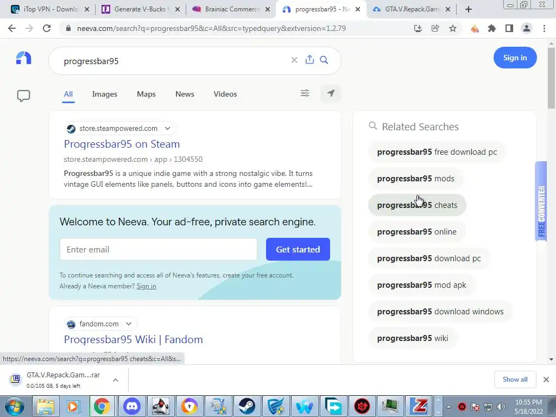Click the orange flame extension icon
The width and height of the screenshot is (556, 417).
(475, 29)
